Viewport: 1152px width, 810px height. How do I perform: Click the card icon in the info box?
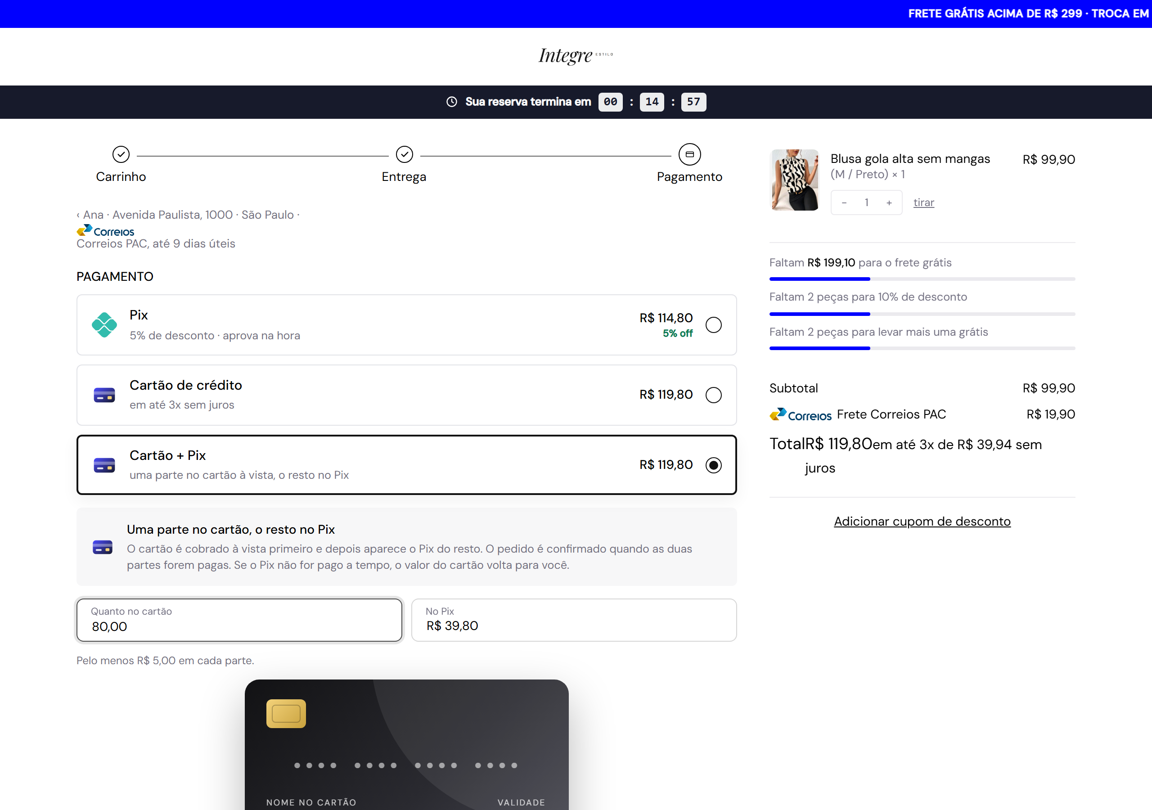click(x=102, y=547)
